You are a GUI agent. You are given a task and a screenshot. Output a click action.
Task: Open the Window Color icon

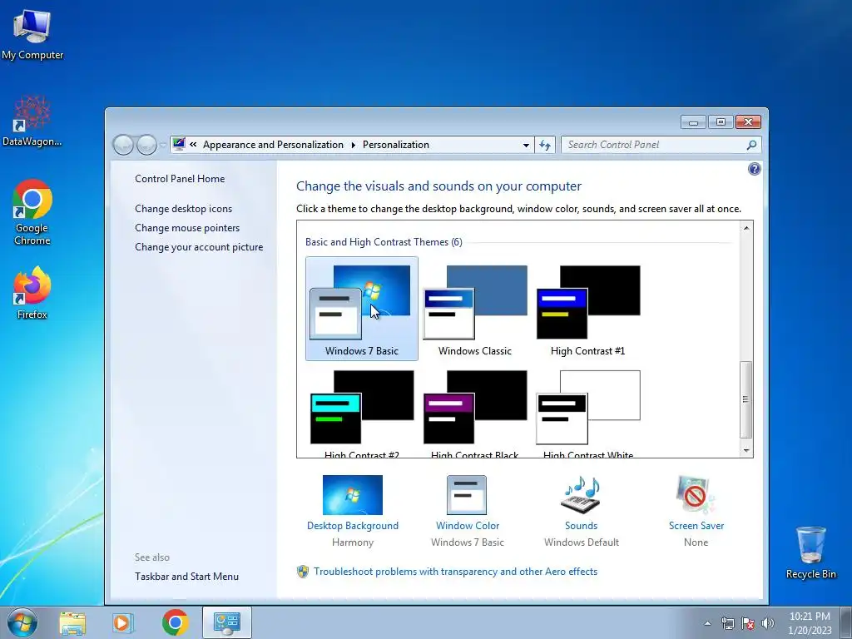point(467,495)
